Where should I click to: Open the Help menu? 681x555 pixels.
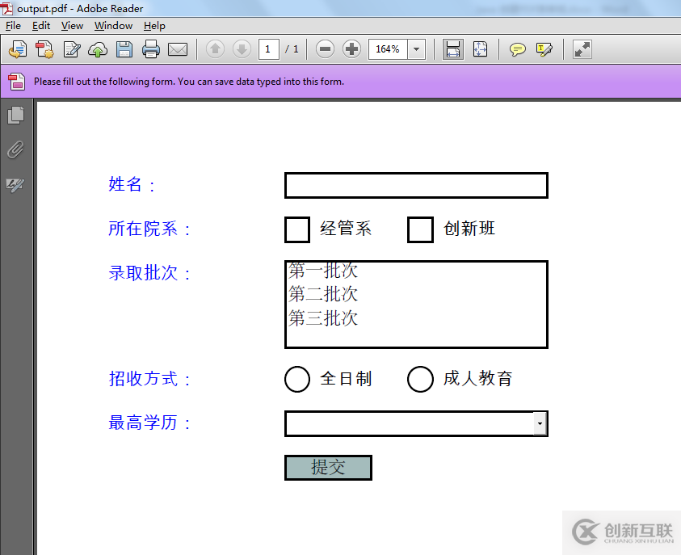tap(154, 26)
